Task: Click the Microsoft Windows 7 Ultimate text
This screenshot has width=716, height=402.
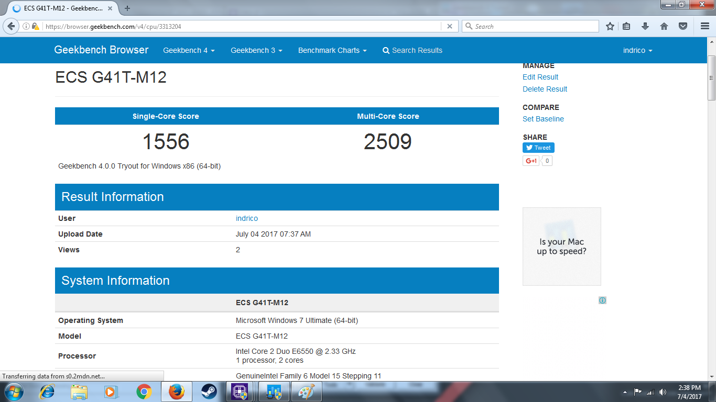Action: [297, 320]
